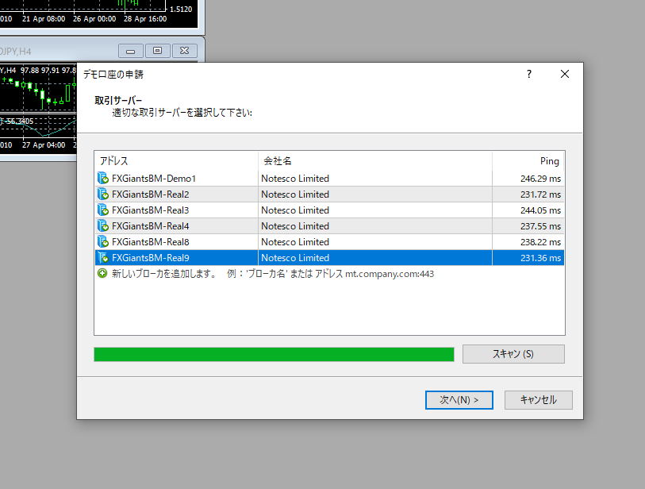Sort servers by the Ping column header

(528, 161)
